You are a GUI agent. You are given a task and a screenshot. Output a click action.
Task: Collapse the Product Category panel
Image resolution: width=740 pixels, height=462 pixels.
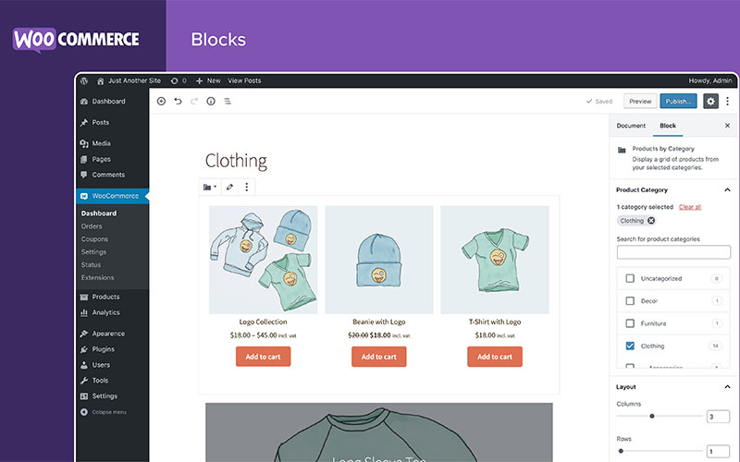click(727, 189)
